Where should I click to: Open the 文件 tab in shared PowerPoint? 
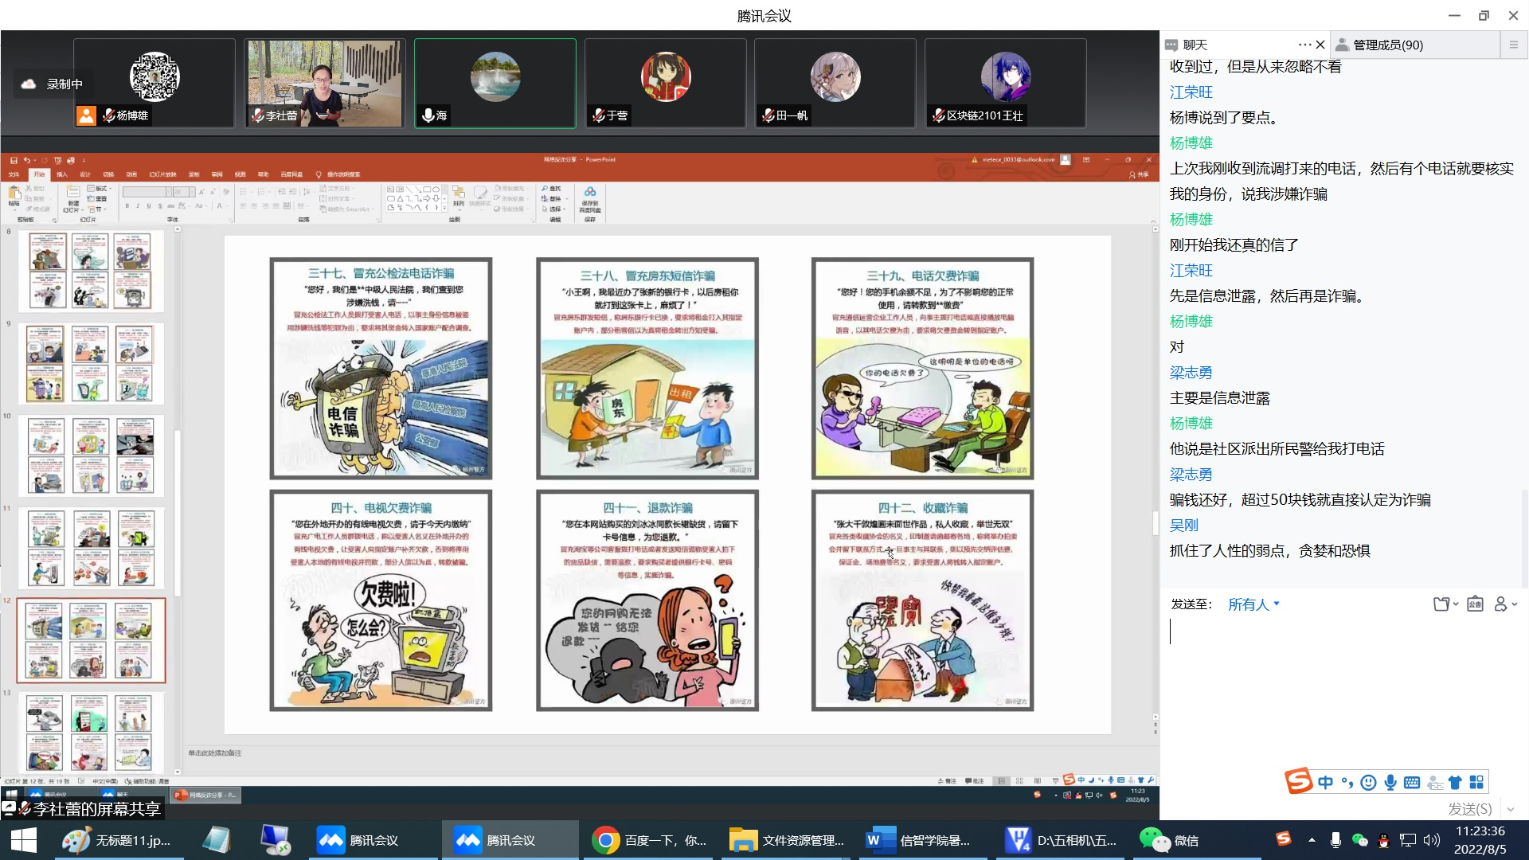click(14, 174)
